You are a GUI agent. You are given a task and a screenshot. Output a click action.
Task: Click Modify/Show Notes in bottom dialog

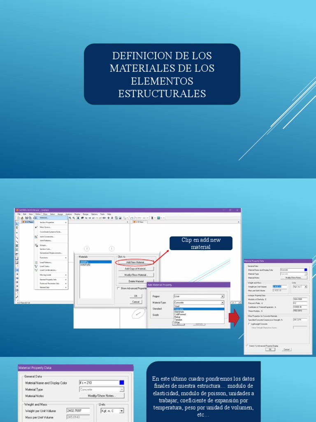(102, 396)
